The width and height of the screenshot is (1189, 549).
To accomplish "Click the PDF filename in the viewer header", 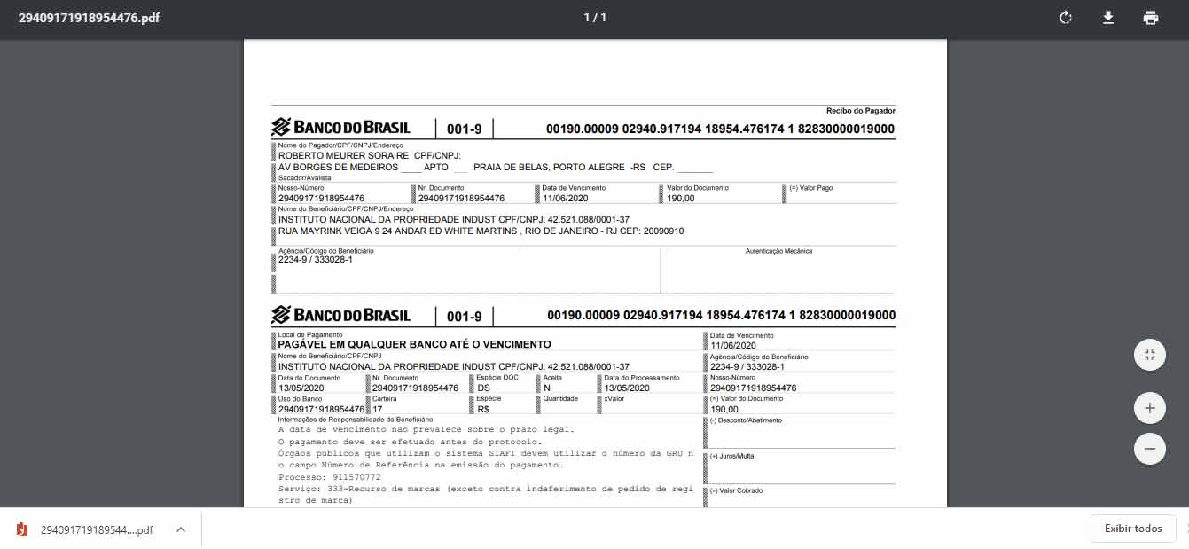I will pos(89,18).
